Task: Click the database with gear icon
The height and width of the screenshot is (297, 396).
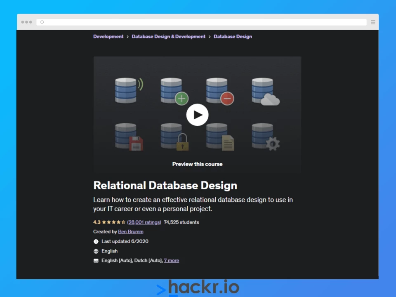Action: [x=266, y=137]
